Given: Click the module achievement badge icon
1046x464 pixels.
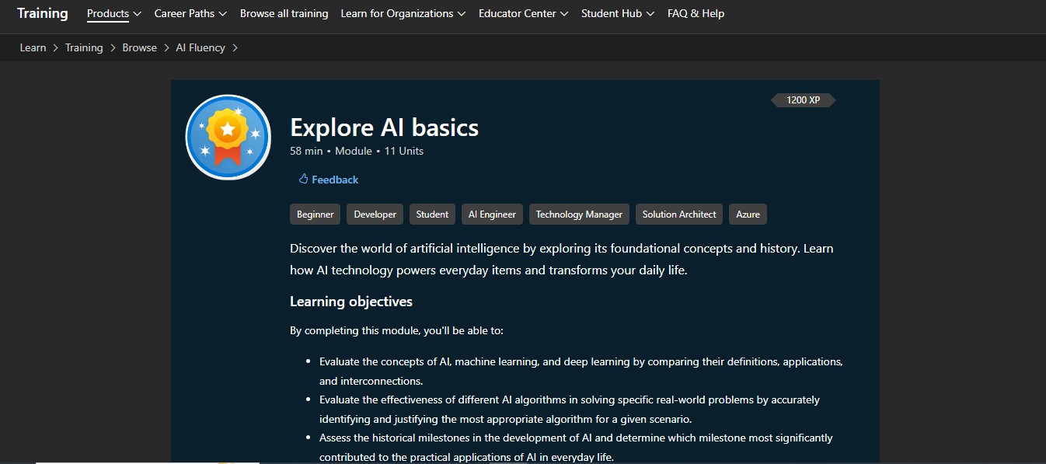Looking at the screenshot, I should (x=228, y=138).
